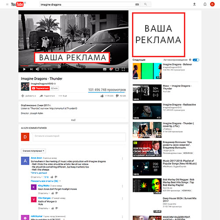Skip to next video in player
220x220 pixels.
tap(31, 69)
